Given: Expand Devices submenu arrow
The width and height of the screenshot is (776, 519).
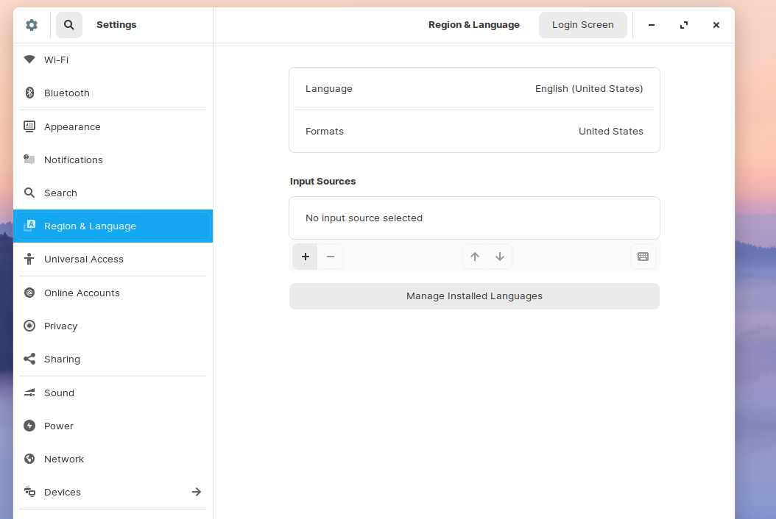Looking at the screenshot, I should click(197, 492).
